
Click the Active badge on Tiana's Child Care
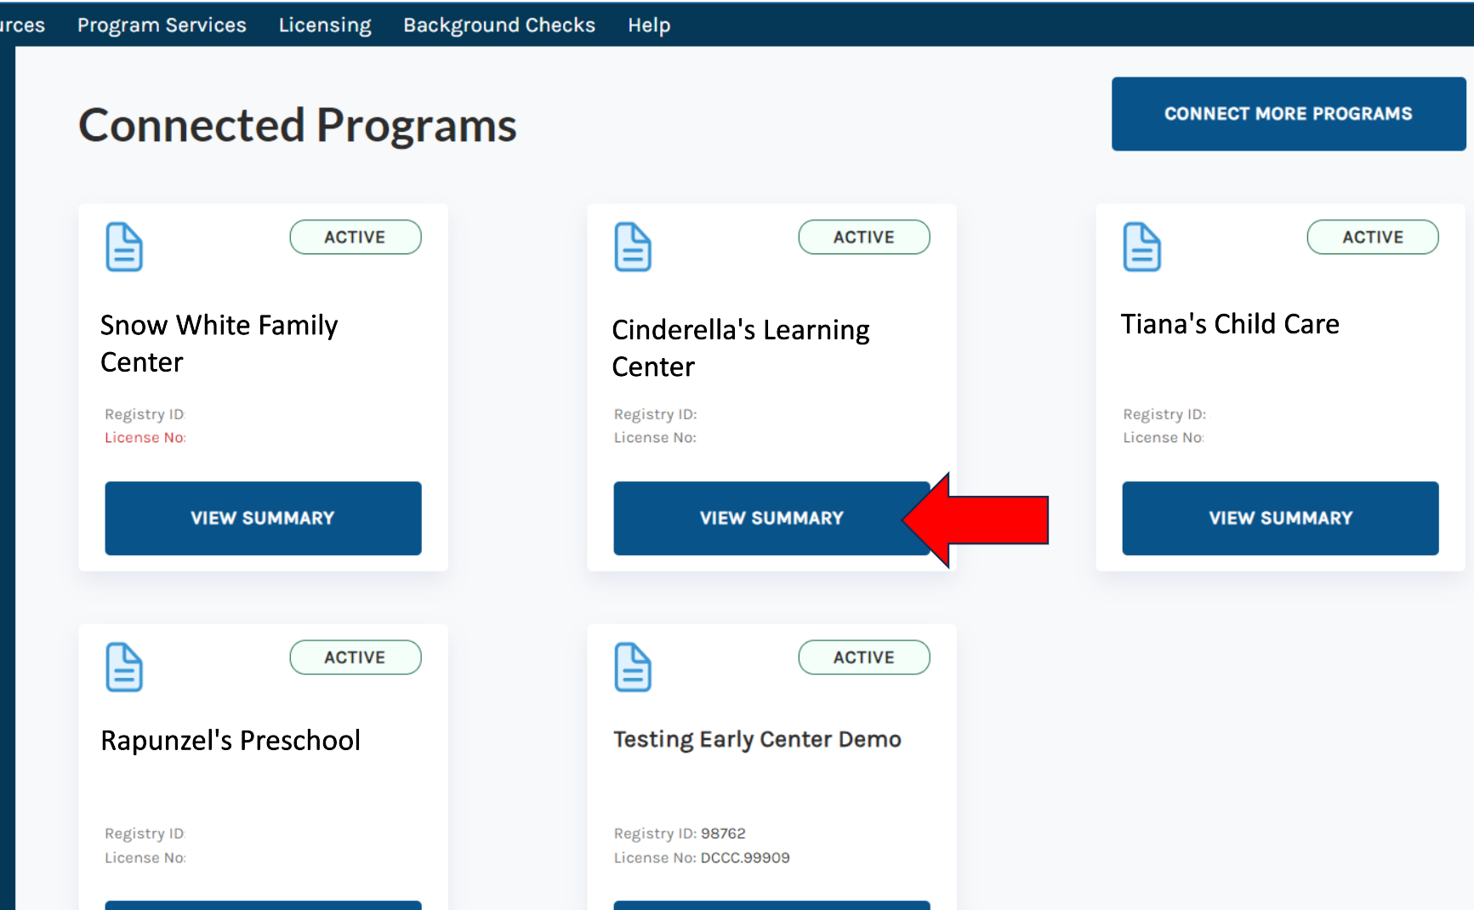pos(1372,237)
